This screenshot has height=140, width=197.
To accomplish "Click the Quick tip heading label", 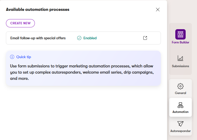I will coord(23,57).
